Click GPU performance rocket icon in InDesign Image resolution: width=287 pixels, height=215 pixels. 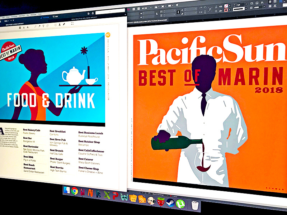click(x=177, y=5)
